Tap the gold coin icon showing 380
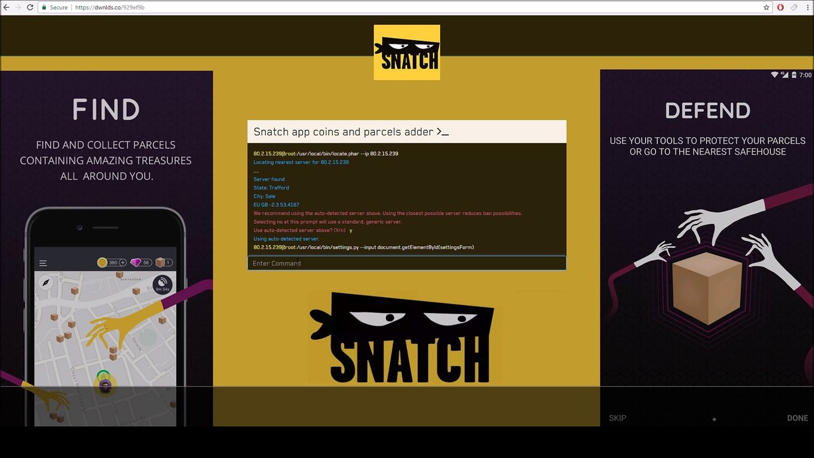 [102, 263]
